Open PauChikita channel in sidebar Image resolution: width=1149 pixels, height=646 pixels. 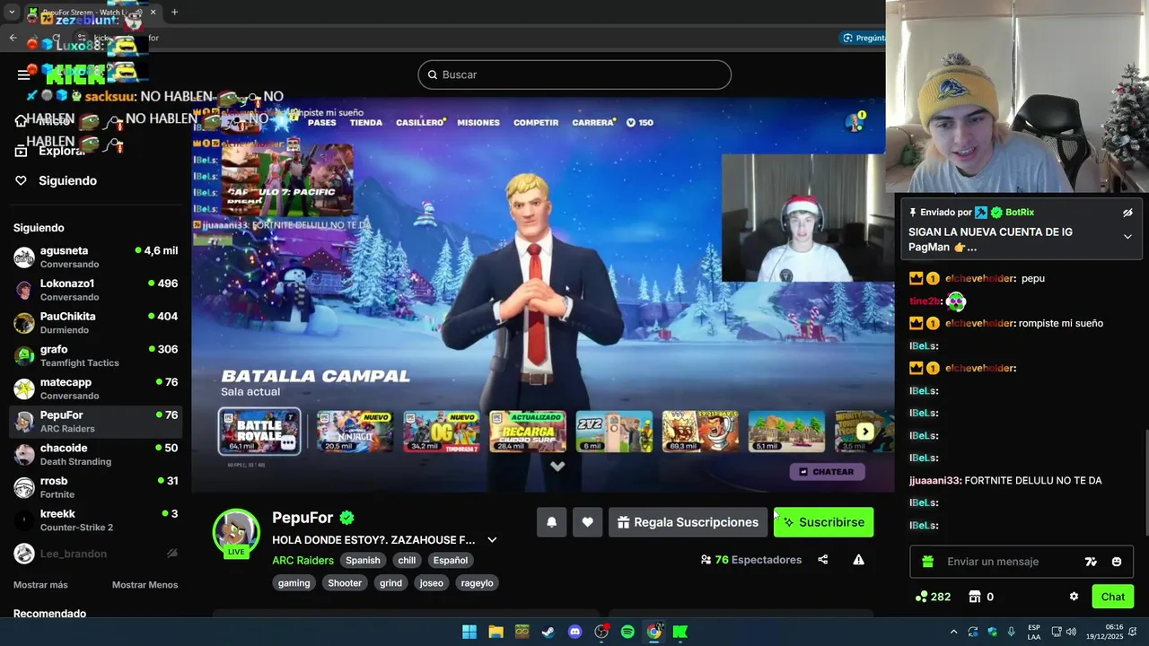pyautogui.click(x=96, y=323)
